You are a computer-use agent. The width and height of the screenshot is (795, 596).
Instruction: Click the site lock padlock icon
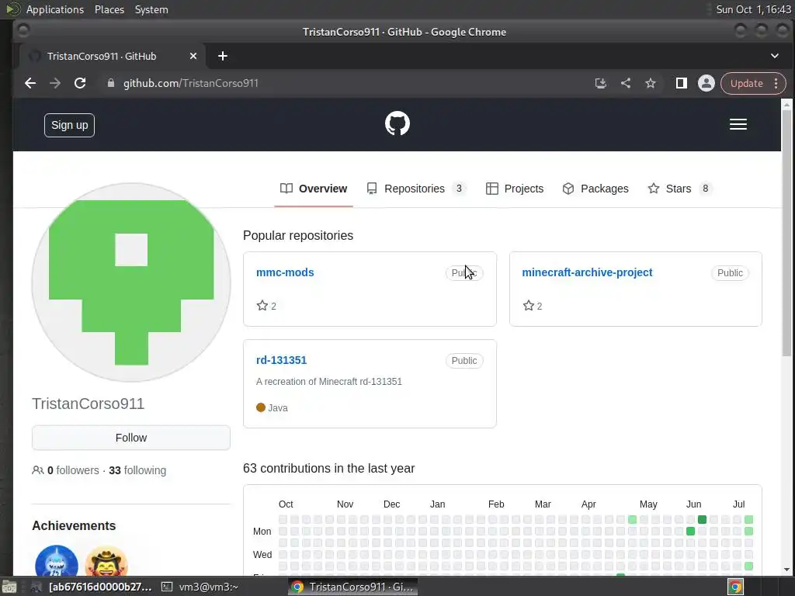110,83
